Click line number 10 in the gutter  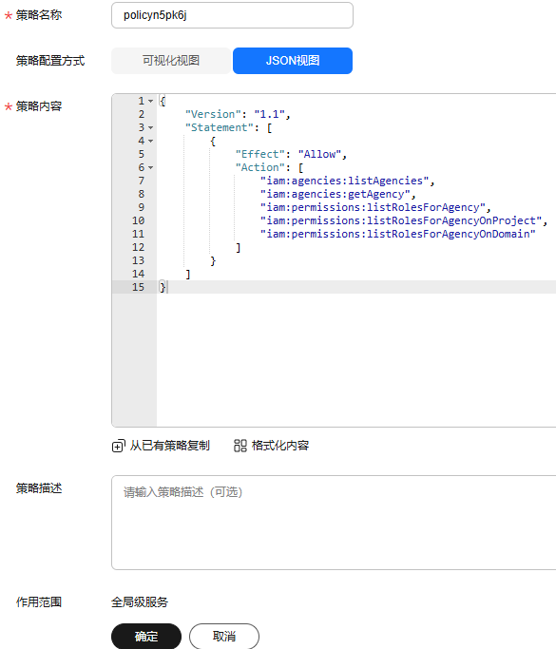click(138, 220)
